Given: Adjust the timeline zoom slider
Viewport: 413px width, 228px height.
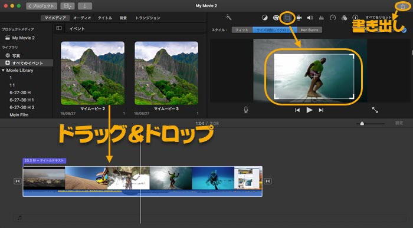Looking at the screenshot, I should coord(362,124).
